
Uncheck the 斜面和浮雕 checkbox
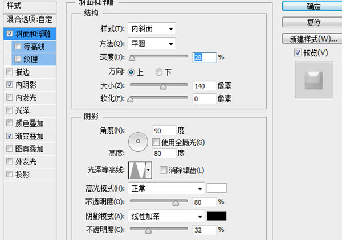[x=9, y=34]
